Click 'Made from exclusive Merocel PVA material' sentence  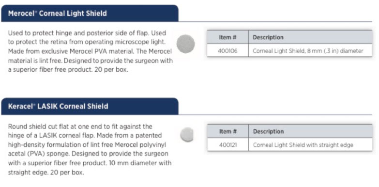[77, 51]
